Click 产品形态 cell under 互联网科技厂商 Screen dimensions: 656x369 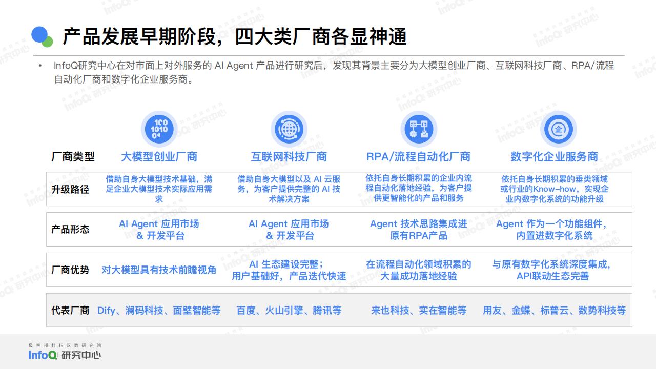(289, 230)
